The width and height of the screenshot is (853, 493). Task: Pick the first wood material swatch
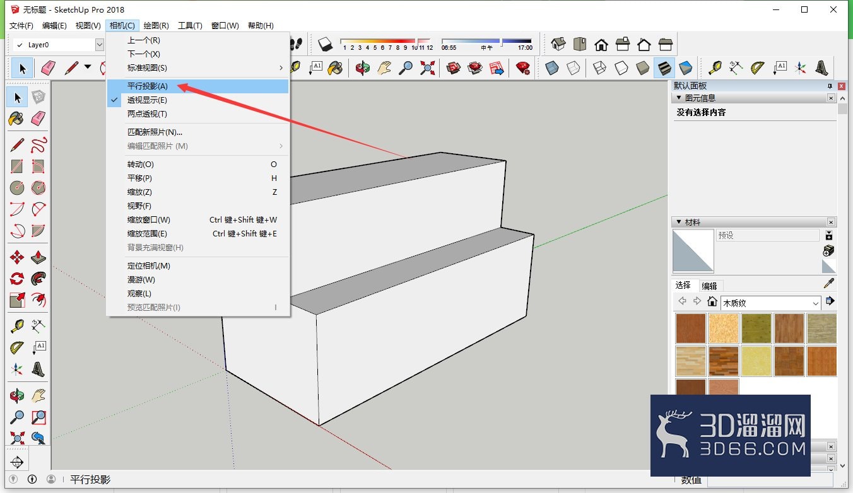click(x=690, y=328)
